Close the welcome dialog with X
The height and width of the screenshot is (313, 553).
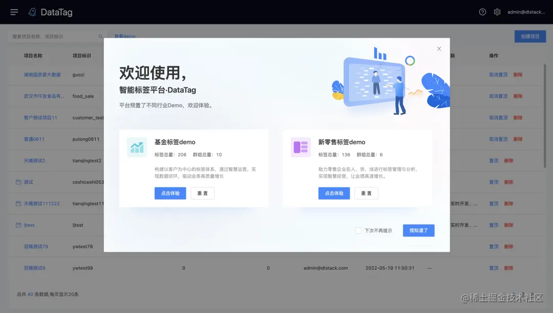[439, 49]
